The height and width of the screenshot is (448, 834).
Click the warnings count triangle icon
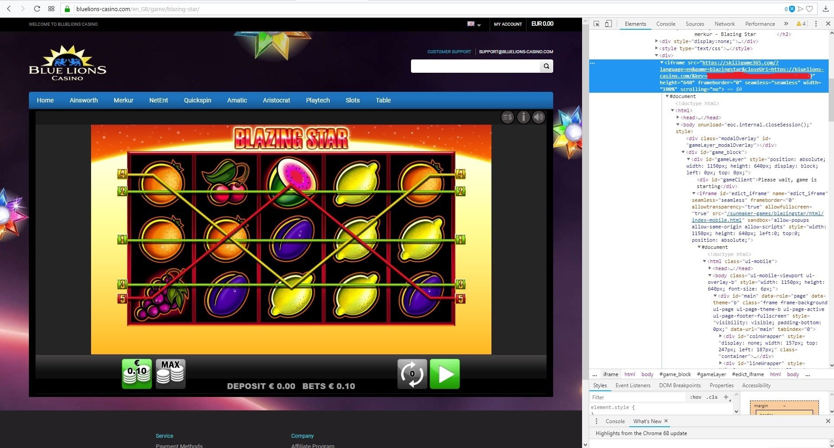[801, 24]
